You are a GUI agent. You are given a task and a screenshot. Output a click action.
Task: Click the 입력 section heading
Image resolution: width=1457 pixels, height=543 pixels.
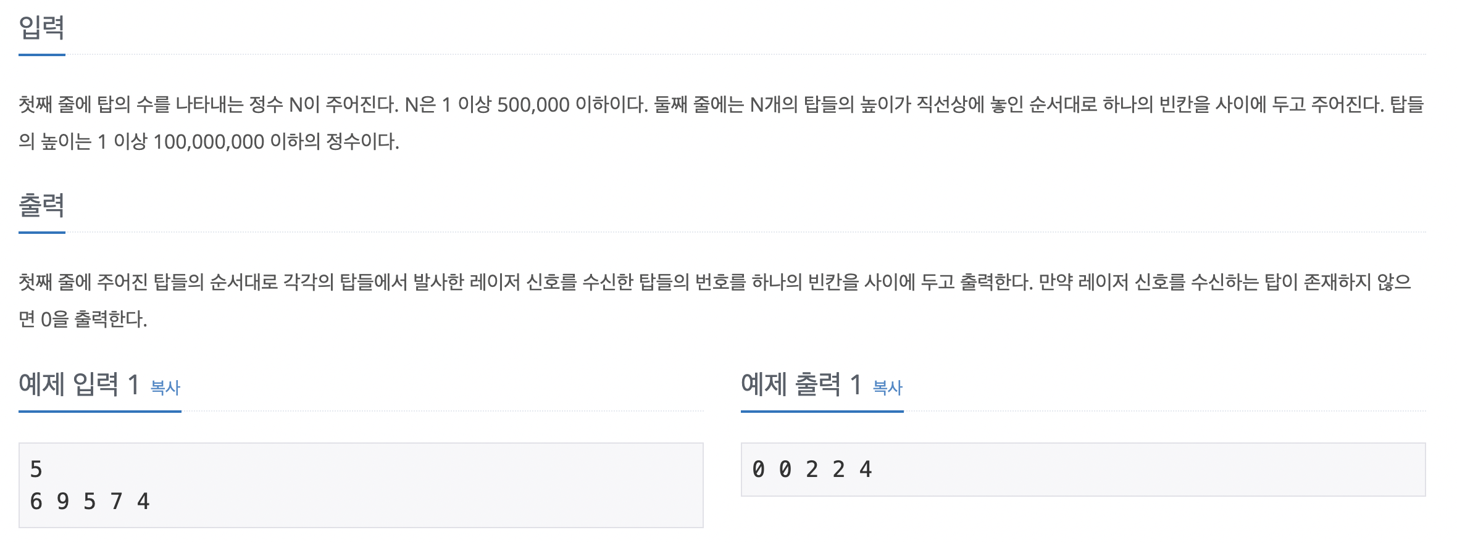[x=42, y=27]
